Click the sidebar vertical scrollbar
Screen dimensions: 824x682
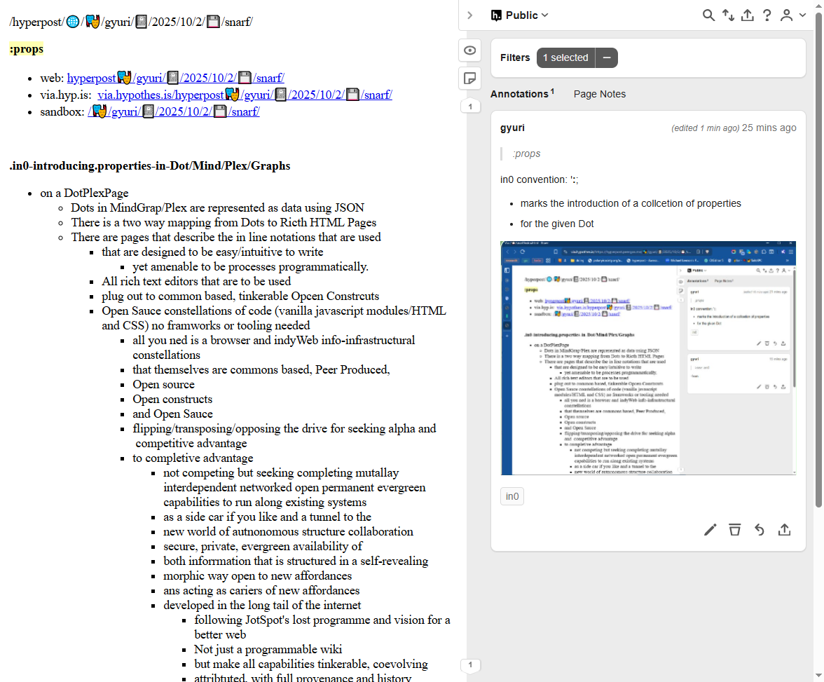(818, 259)
